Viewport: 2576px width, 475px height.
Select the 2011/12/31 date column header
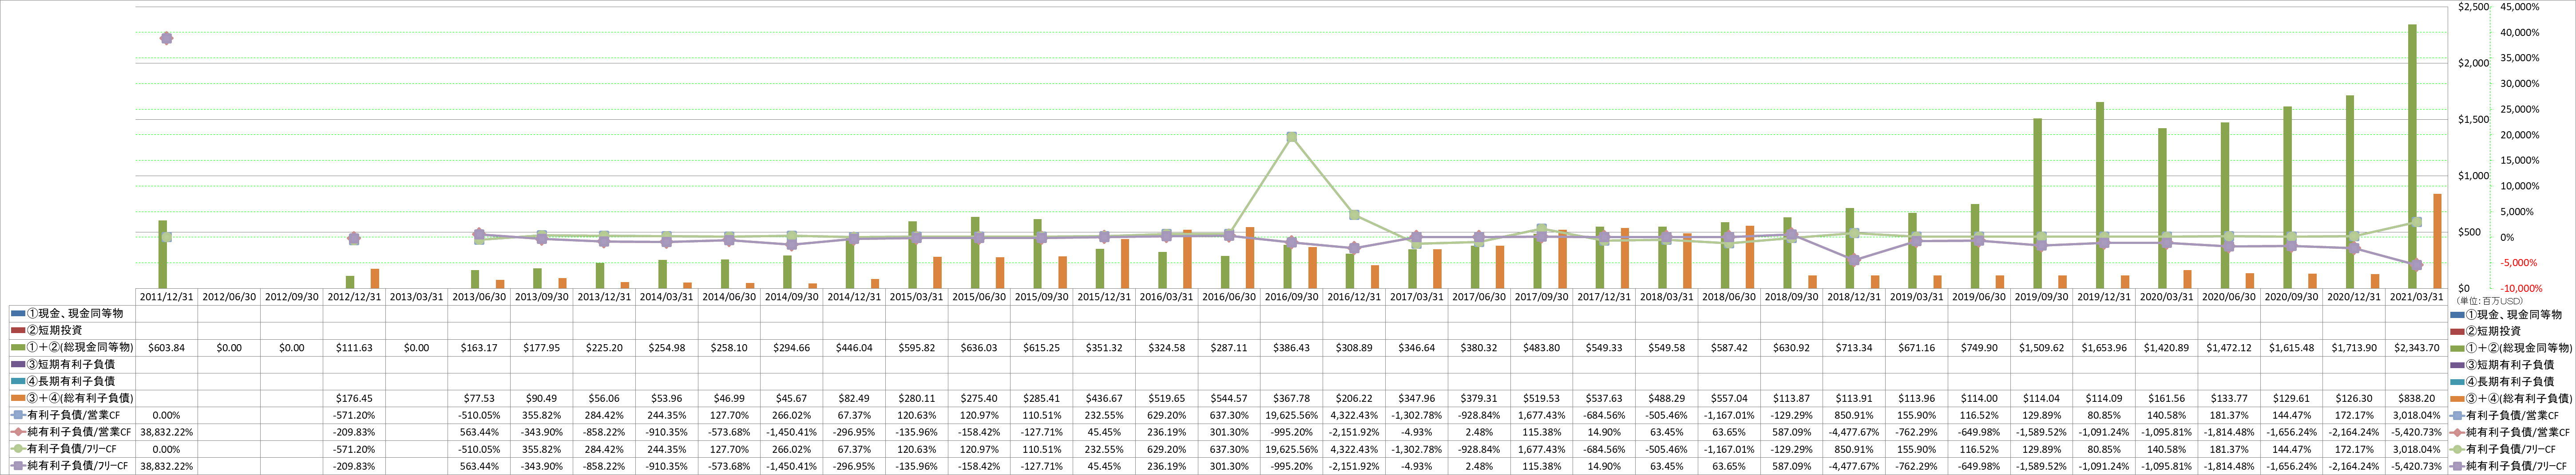click(167, 297)
